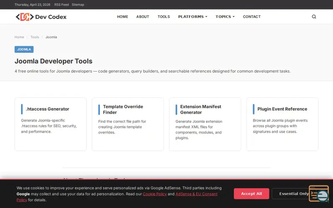Click the Home breadcrumb
The height and width of the screenshot is (208, 333).
click(19, 37)
